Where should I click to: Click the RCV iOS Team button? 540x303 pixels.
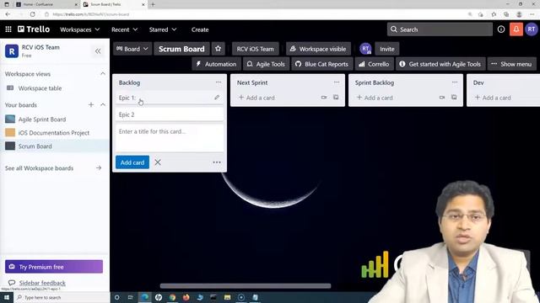[255, 49]
